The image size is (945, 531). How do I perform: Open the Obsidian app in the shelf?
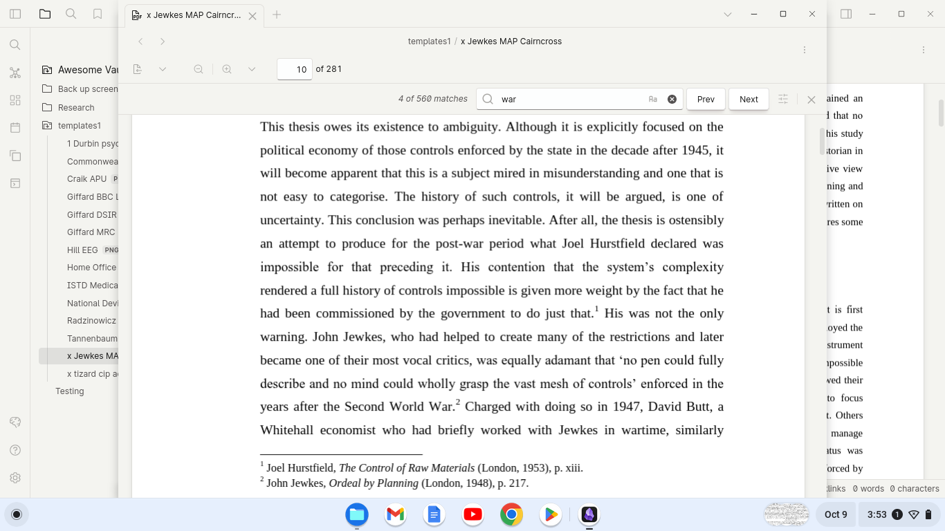click(x=589, y=514)
